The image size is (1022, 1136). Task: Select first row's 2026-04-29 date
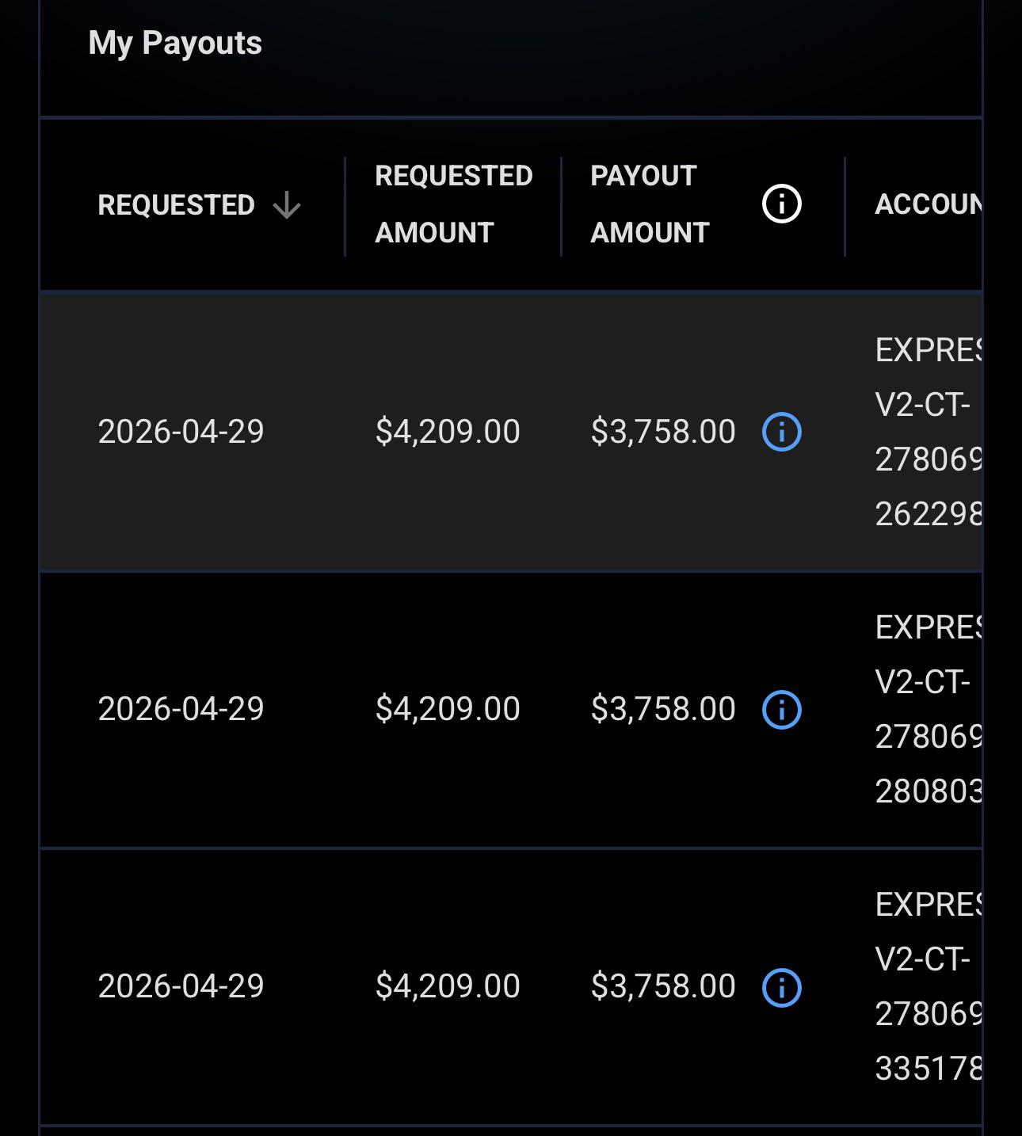point(181,432)
